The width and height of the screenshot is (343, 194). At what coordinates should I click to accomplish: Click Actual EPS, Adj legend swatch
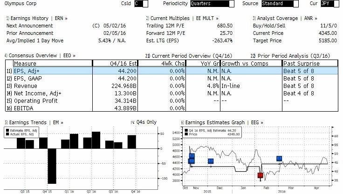(7, 134)
